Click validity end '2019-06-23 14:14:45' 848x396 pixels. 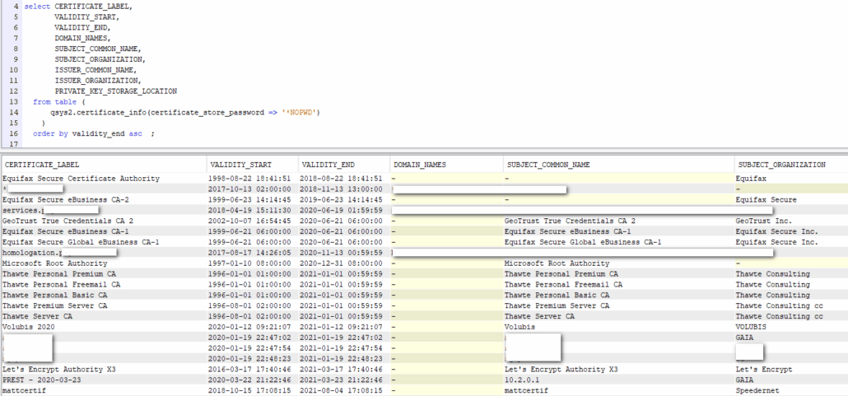tap(342, 199)
